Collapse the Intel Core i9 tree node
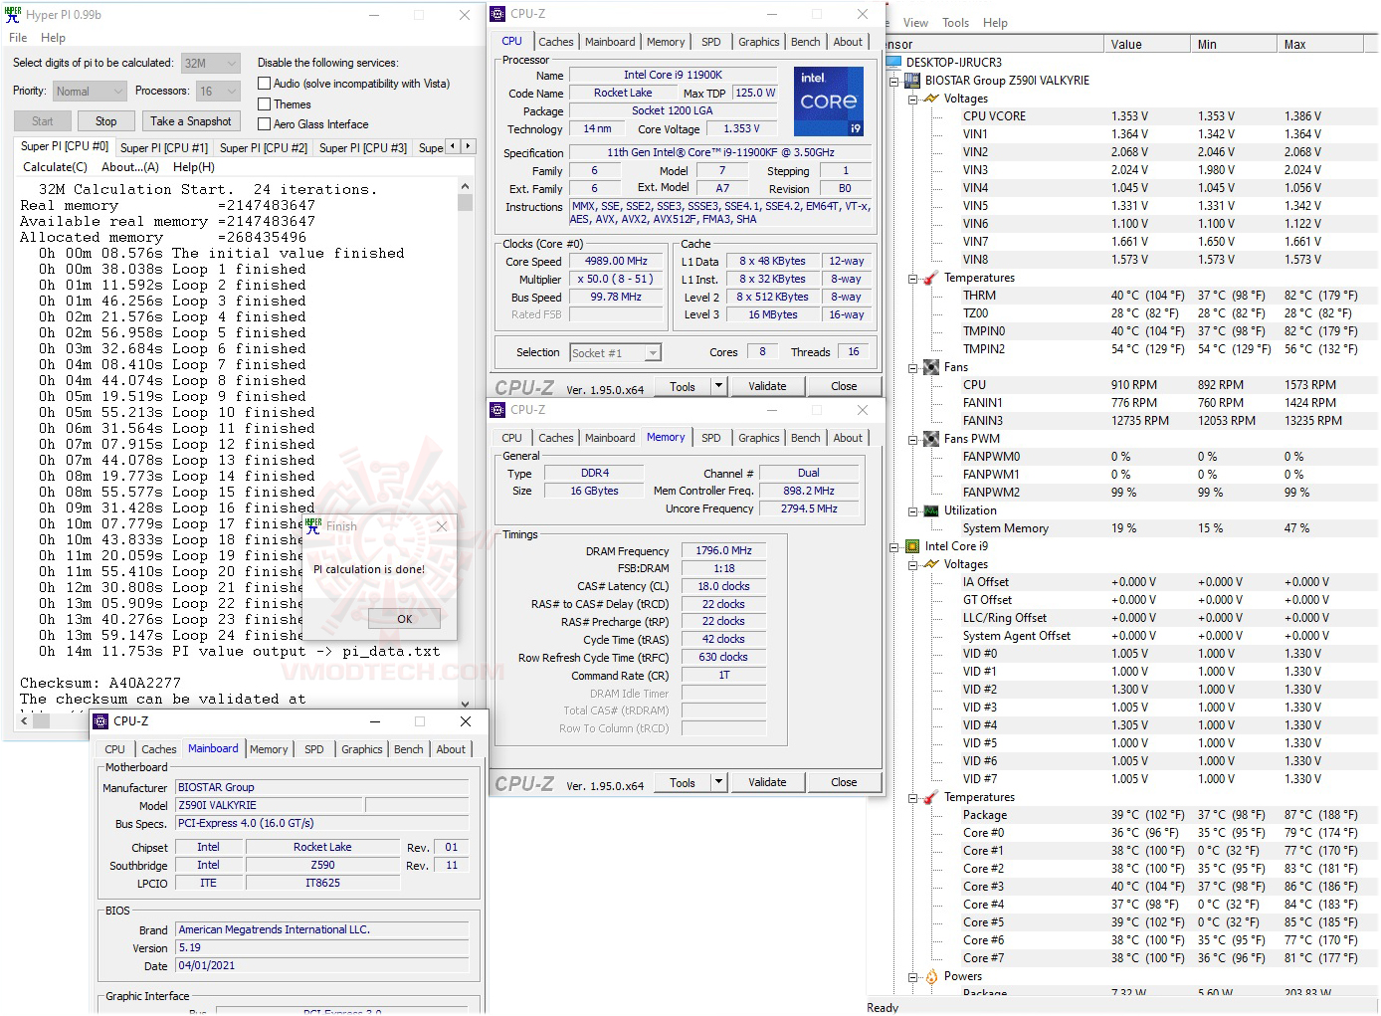The width and height of the screenshot is (1381, 1016). pyautogui.click(x=893, y=546)
